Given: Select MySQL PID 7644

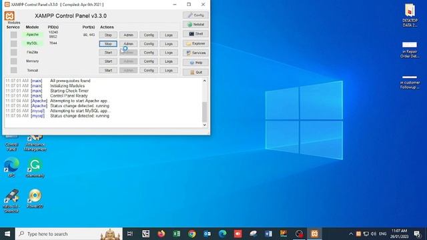Looking at the screenshot, I should pyautogui.click(x=53, y=43).
